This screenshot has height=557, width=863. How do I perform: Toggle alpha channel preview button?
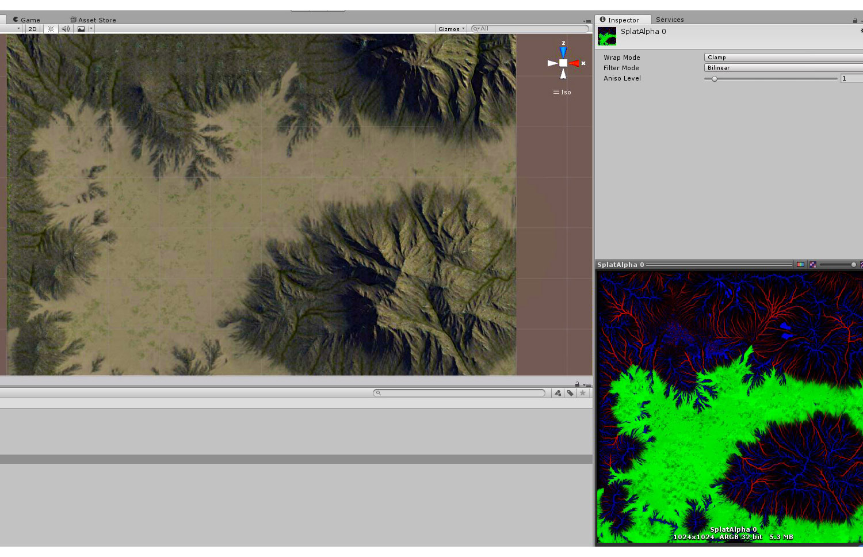click(813, 265)
